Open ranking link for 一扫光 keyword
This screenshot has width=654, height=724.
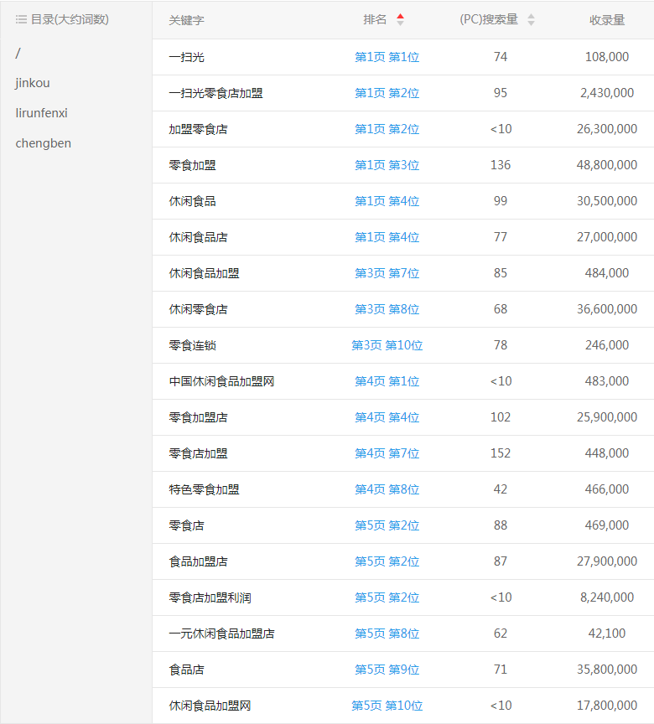point(387,57)
